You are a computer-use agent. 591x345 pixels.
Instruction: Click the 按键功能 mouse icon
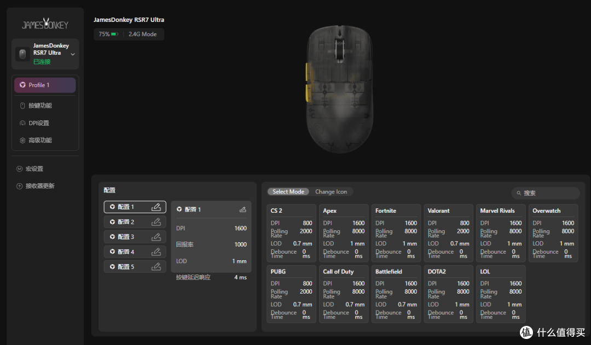22,106
